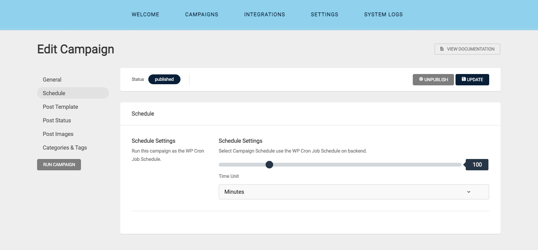
Task: Open the Campaigns menu
Action: point(202,14)
